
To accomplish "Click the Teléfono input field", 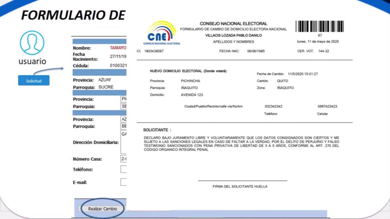I will coord(123,169).
